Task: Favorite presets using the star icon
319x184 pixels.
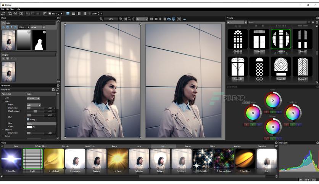Action: pos(313,22)
